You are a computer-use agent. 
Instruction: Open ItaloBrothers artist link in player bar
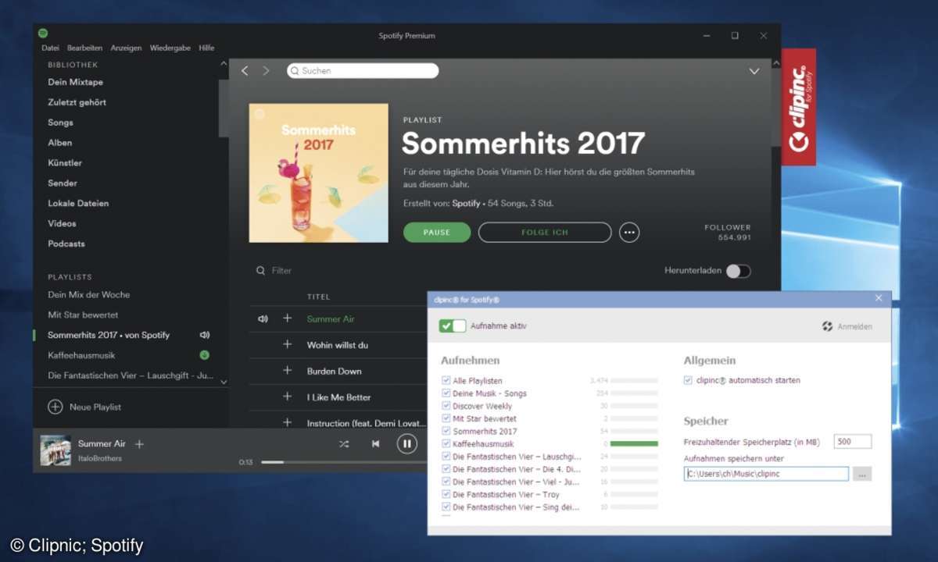click(100, 458)
